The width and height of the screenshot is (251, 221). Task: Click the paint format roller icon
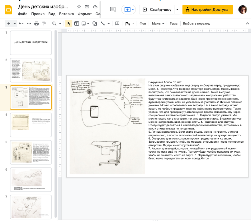(44, 24)
